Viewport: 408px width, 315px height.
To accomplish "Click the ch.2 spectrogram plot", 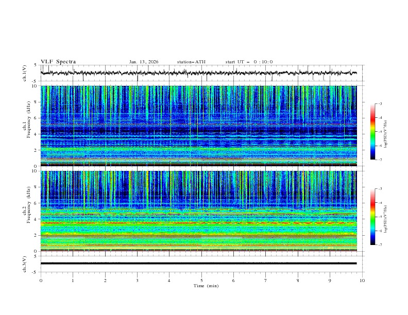I will click(x=201, y=211).
